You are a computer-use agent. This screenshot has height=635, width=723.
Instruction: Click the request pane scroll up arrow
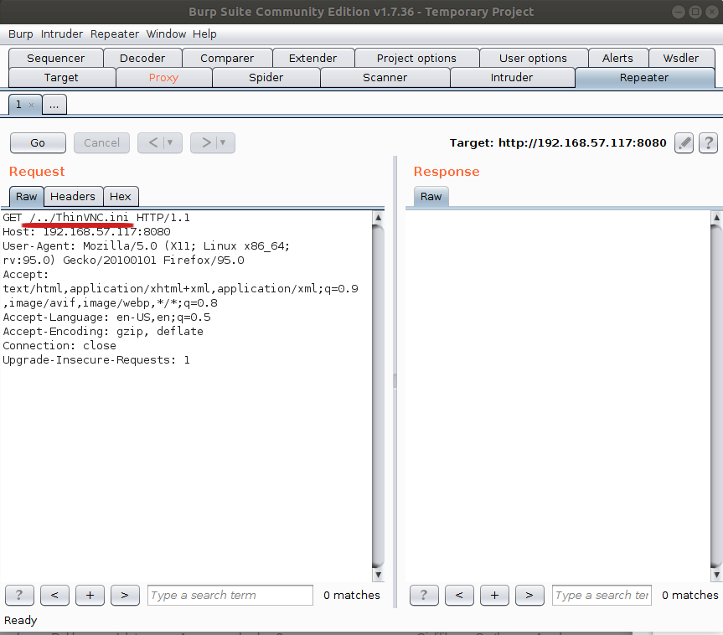pos(378,217)
